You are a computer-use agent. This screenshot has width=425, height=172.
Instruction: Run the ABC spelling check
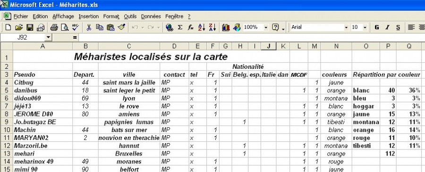click(76, 27)
